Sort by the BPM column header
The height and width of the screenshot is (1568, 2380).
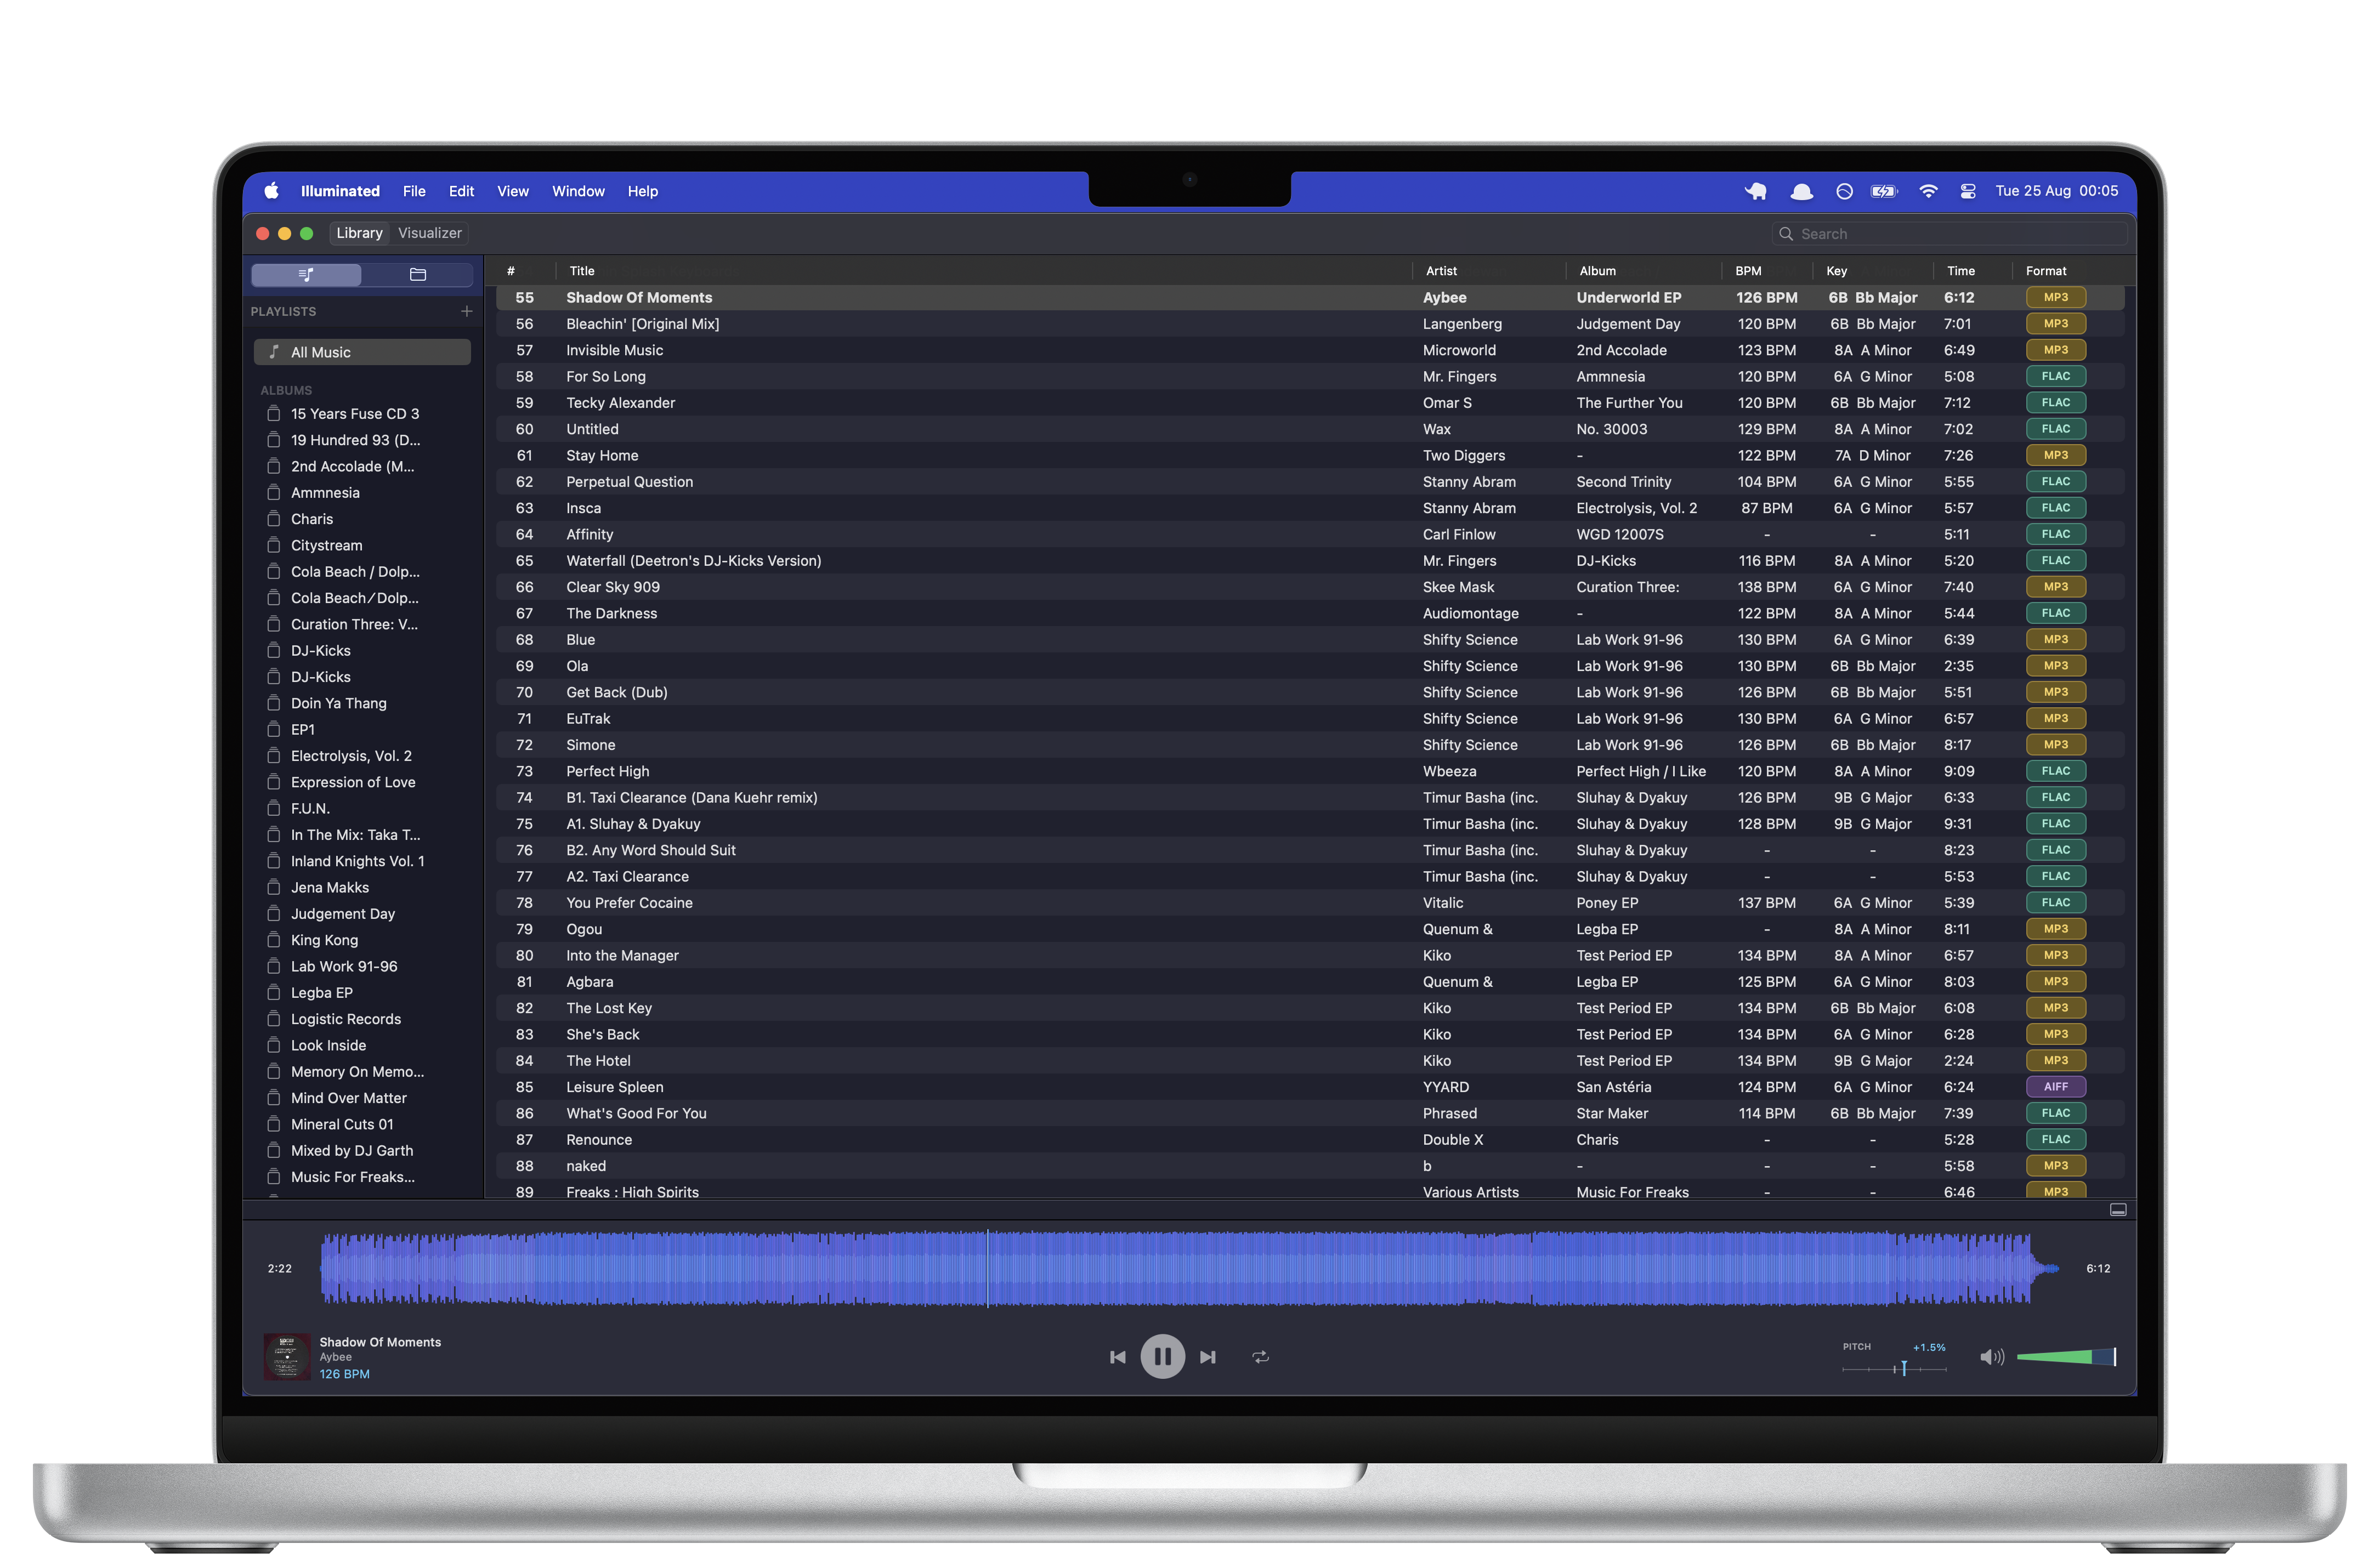click(x=1748, y=271)
